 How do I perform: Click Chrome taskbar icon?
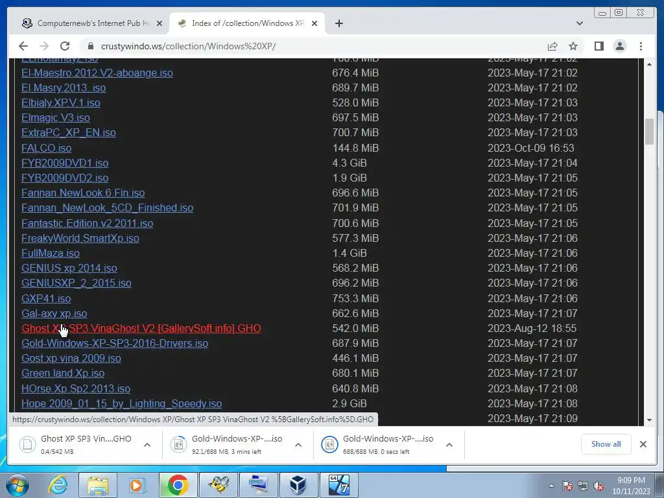[178, 485]
